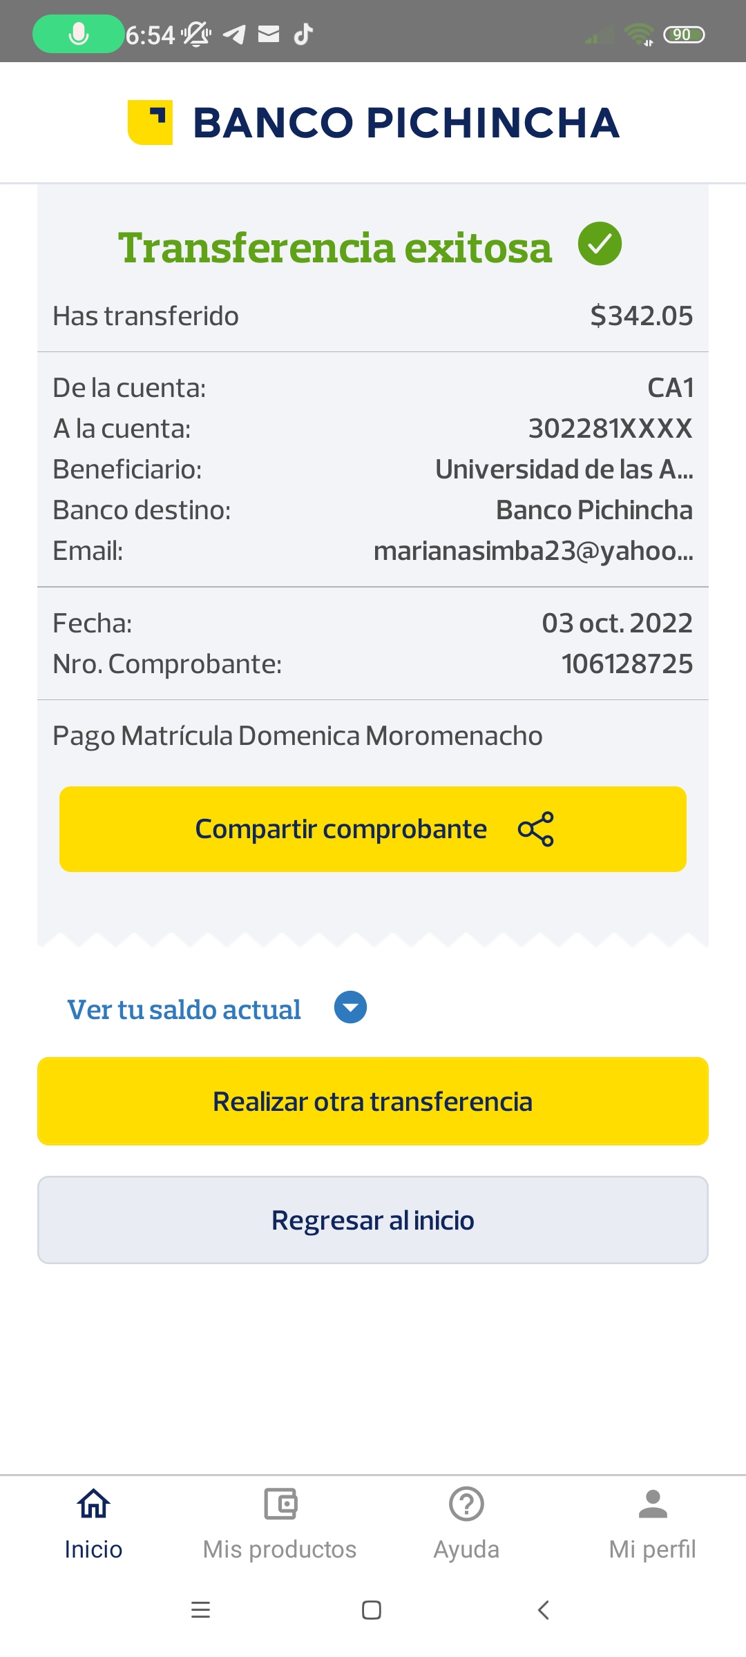This screenshot has width=746, height=1657.
Task: Tap the TikTok notification icon
Action: (x=303, y=34)
